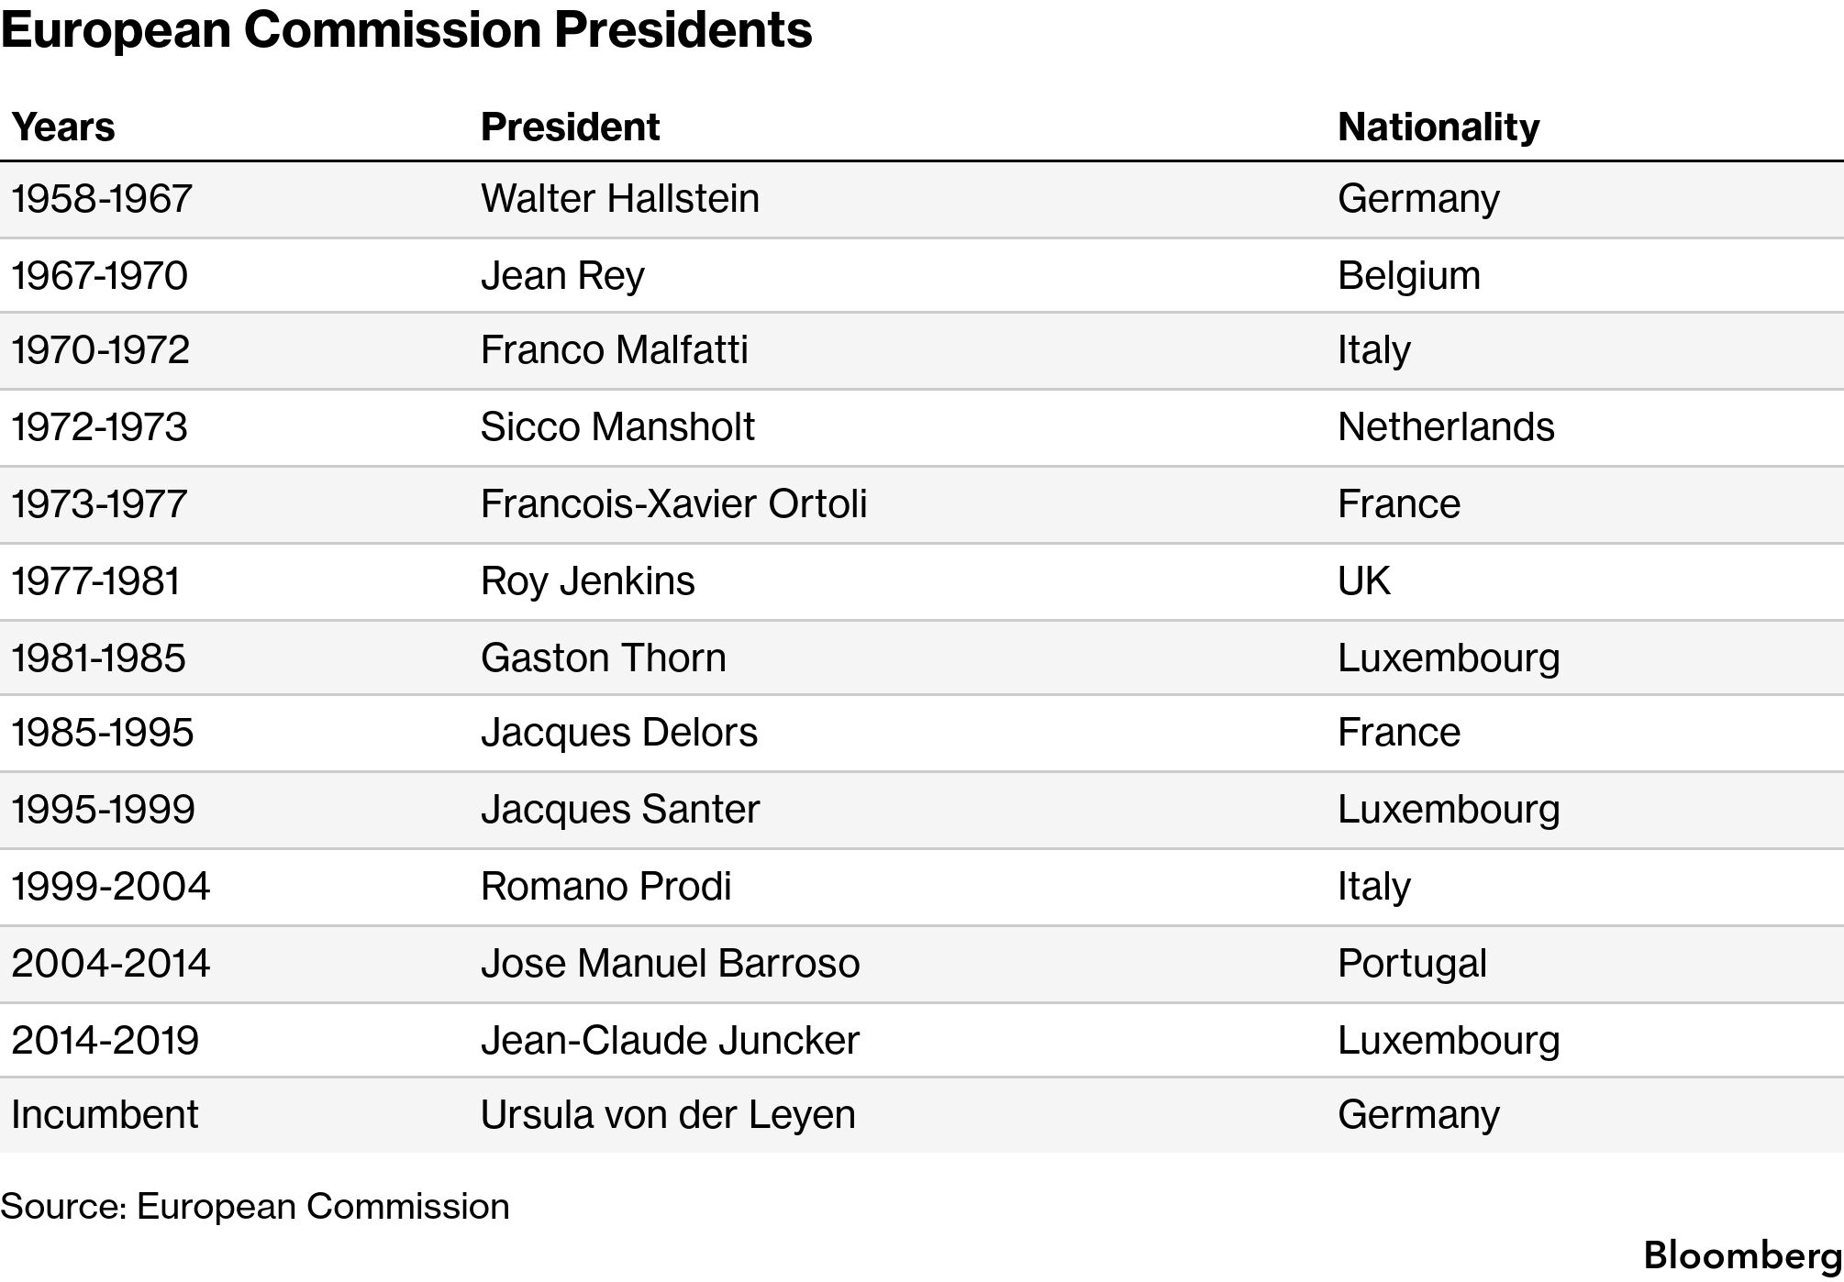Click the Years column header

tap(63, 127)
